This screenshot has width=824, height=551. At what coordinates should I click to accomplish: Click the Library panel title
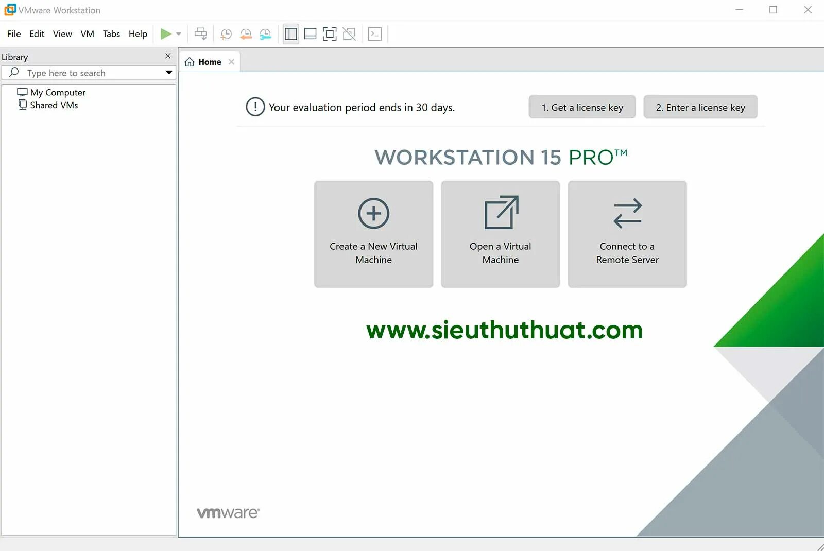(x=14, y=57)
